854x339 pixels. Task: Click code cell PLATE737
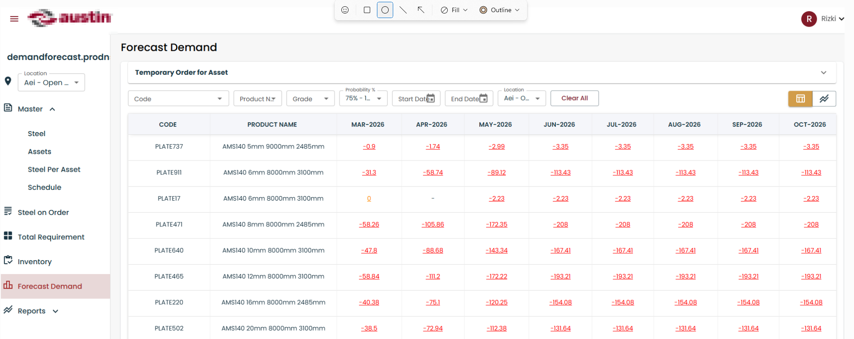pos(169,147)
